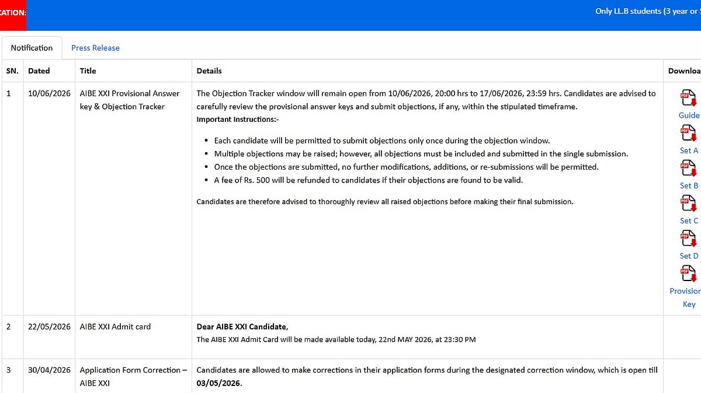Select the AIBE XXI Admit card title
701x393 pixels.
coord(115,327)
